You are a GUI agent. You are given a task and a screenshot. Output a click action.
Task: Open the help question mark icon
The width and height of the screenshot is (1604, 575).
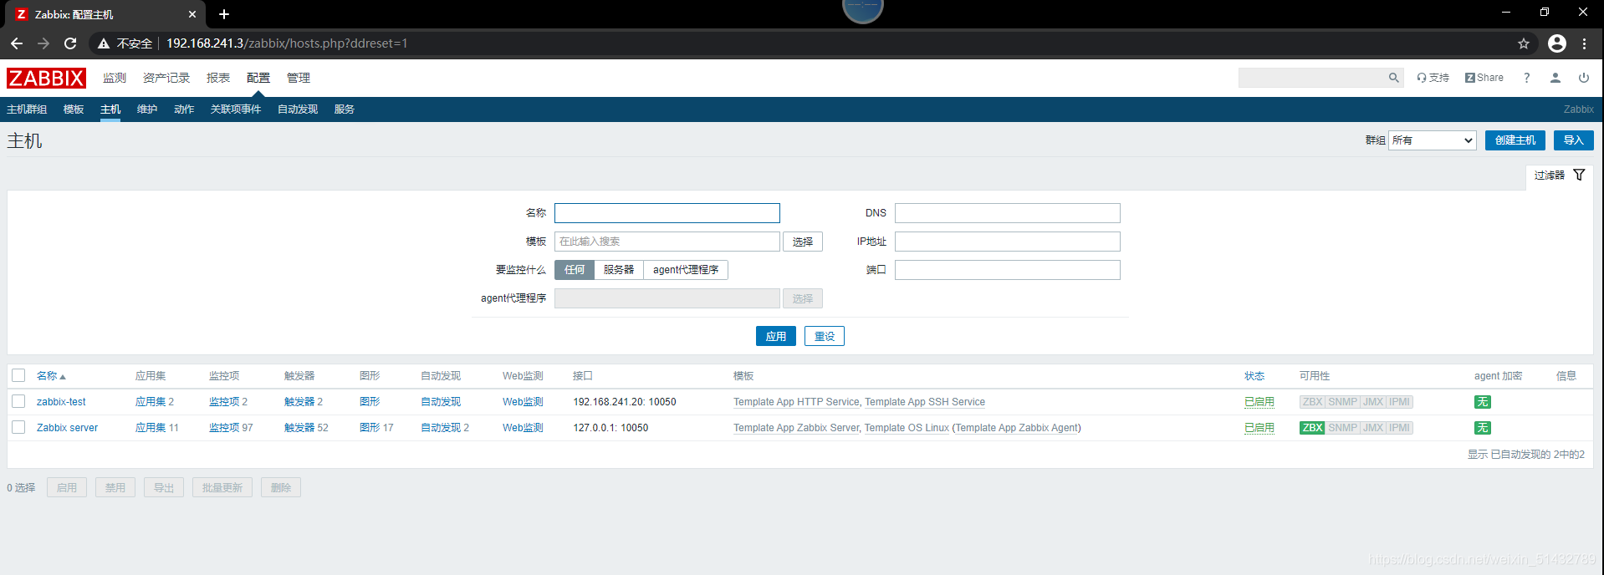pyautogui.click(x=1526, y=78)
